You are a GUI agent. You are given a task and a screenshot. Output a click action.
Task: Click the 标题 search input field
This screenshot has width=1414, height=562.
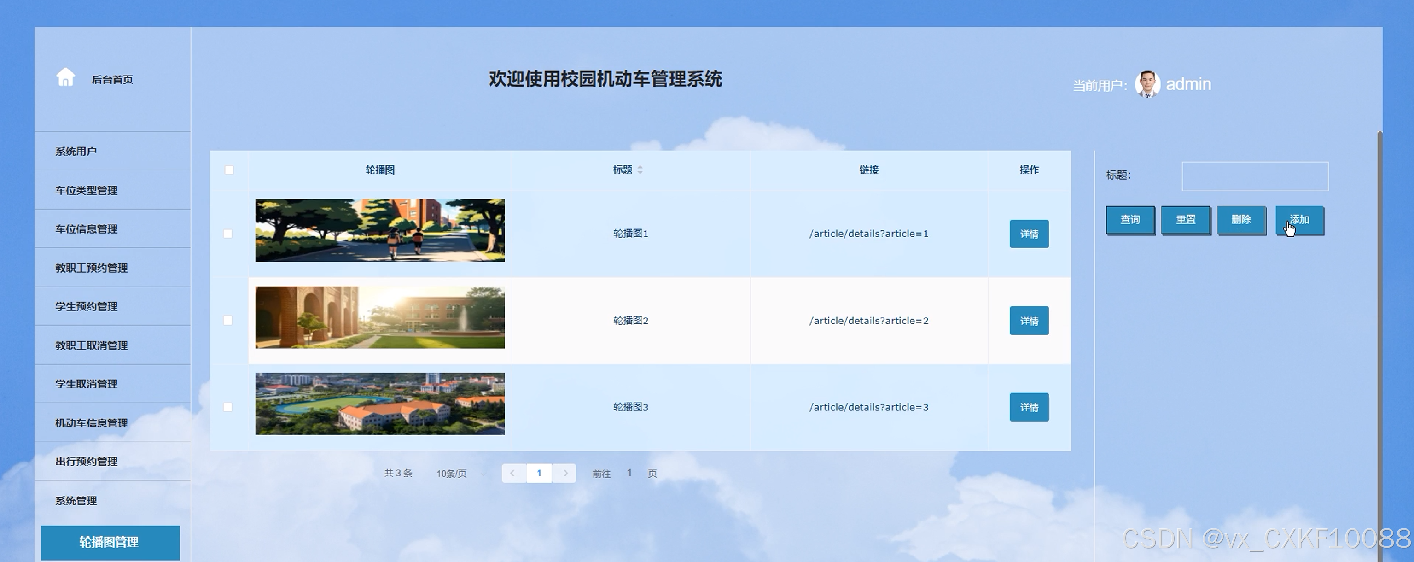pyautogui.click(x=1254, y=176)
